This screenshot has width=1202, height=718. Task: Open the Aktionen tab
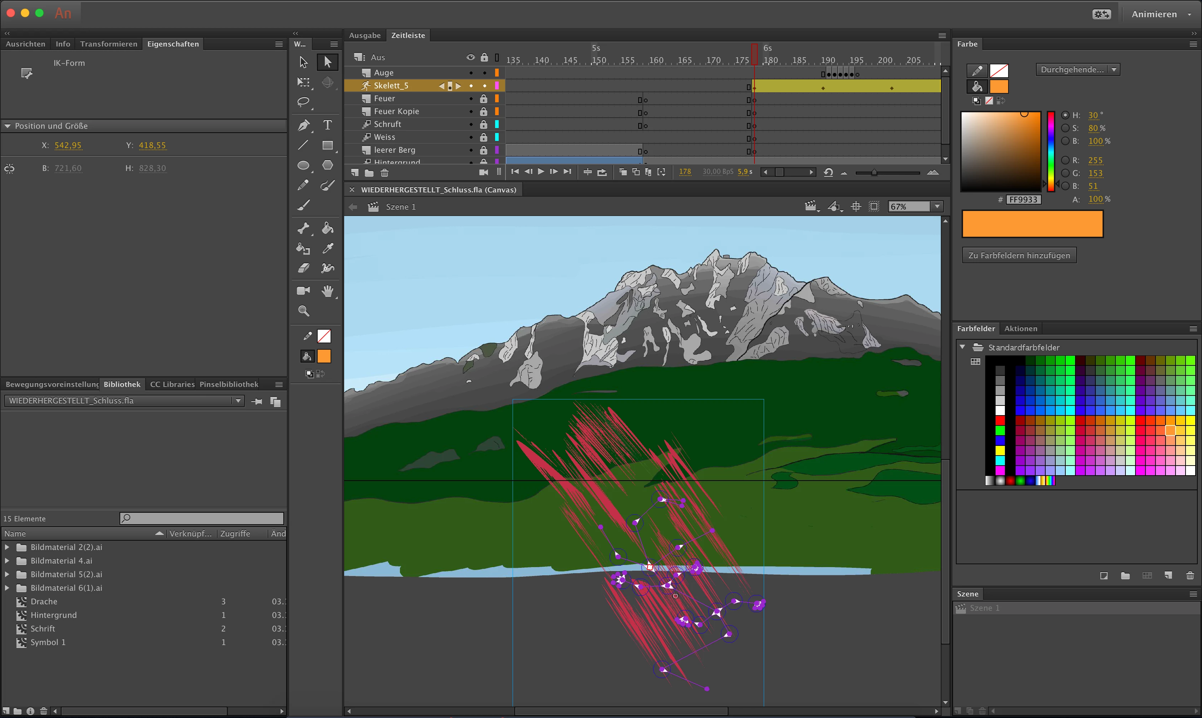tap(1021, 329)
